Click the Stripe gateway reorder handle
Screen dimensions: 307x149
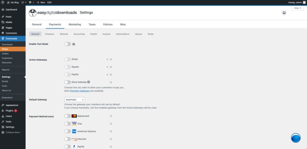(x=111, y=59)
